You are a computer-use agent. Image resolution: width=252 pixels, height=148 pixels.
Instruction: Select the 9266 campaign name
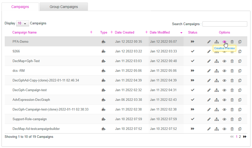(x=16, y=51)
